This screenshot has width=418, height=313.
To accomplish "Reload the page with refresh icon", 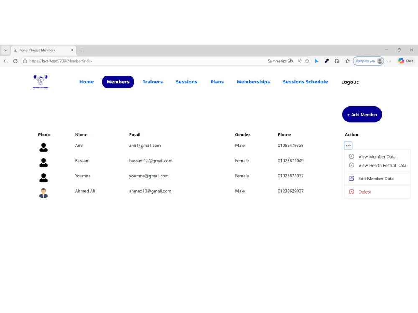I will point(15,61).
